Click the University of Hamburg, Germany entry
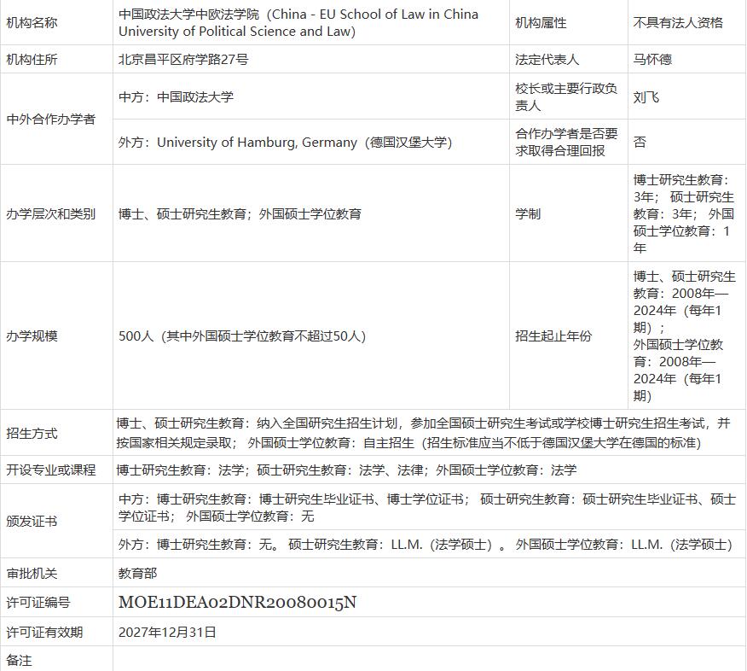Screen dimensions: 747x671 click(x=285, y=142)
